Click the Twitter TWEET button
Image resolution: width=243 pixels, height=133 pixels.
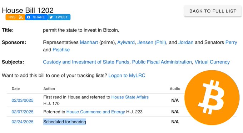pos(59,17)
